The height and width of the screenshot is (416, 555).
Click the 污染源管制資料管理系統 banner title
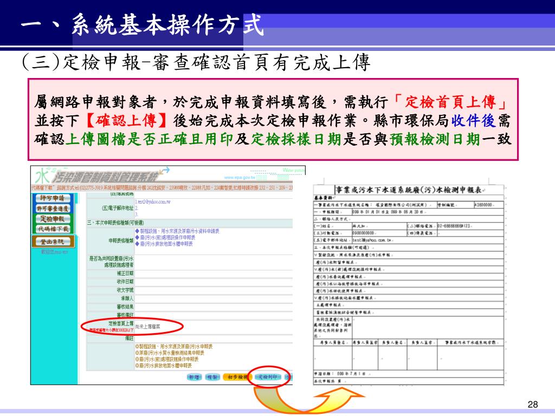(x=105, y=177)
